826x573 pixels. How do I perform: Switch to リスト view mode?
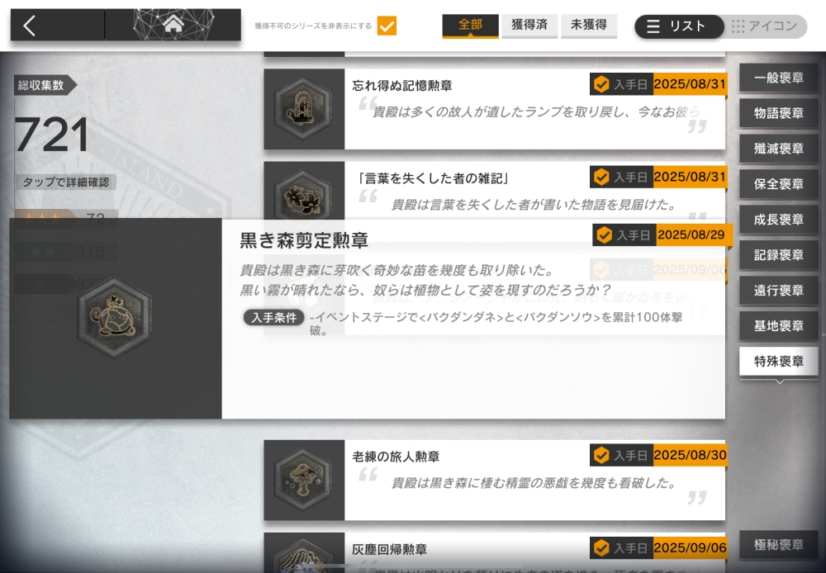click(x=679, y=26)
